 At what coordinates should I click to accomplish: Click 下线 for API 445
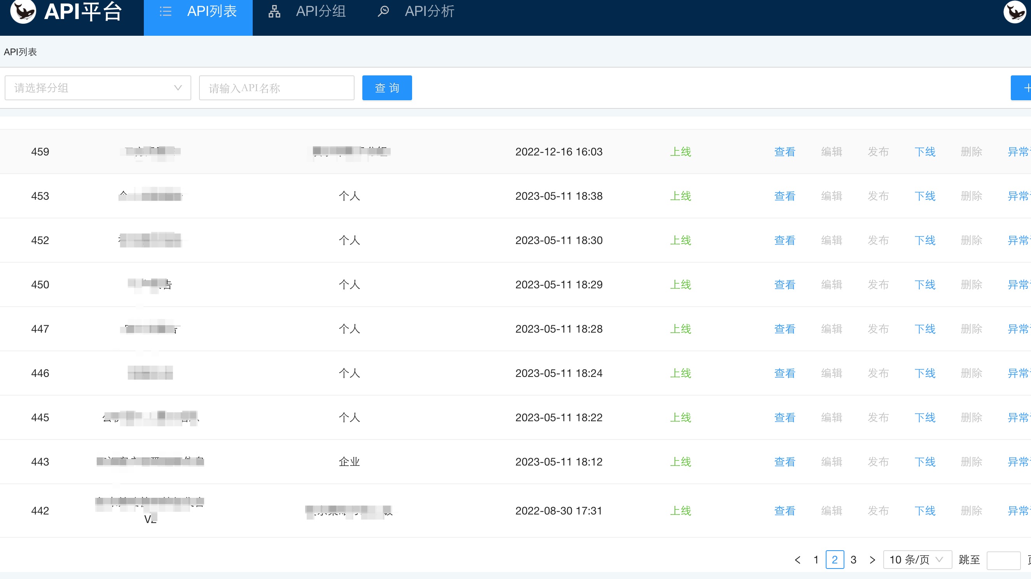(x=925, y=417)
